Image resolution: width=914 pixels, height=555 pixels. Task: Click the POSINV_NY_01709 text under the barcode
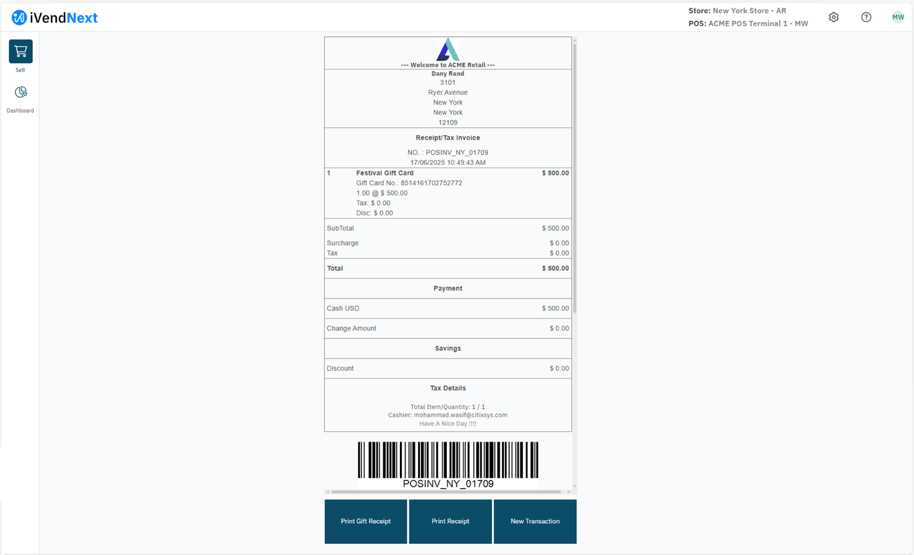coord(448,484)
